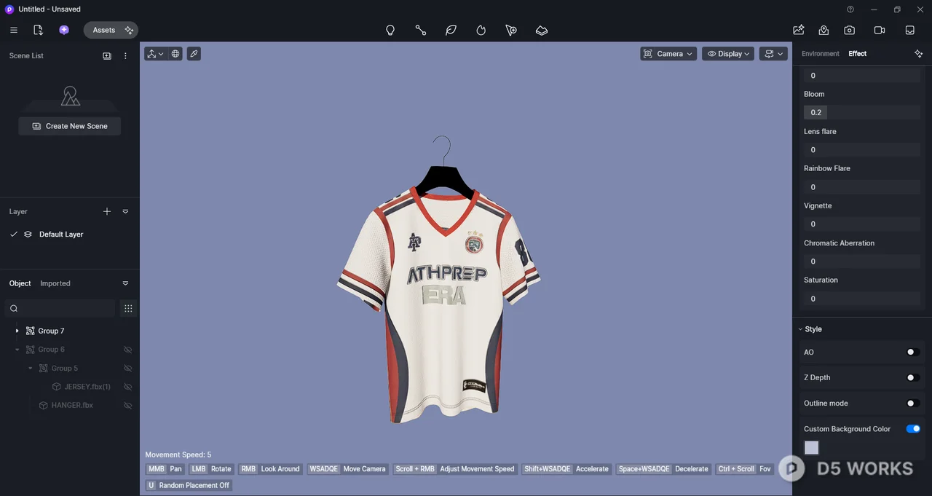Image resolution: width=932 pixels, height=496 pixels.
Task: Show the hidden Group 6
Action: point(128,350)
